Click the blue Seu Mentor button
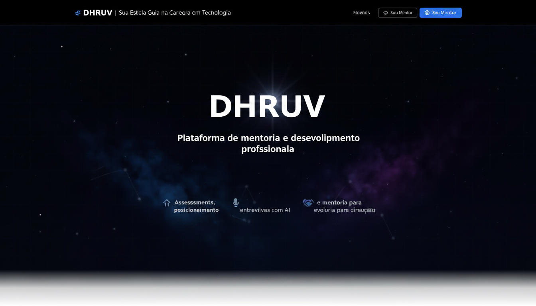 pyautogui.click(x=441, y=13)
